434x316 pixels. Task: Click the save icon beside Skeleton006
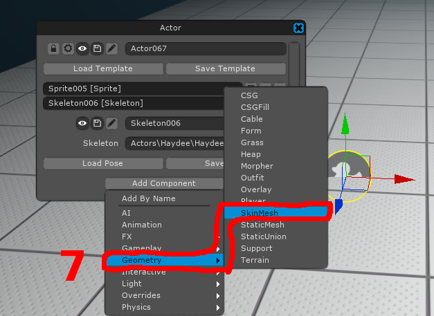click(97, 123)
